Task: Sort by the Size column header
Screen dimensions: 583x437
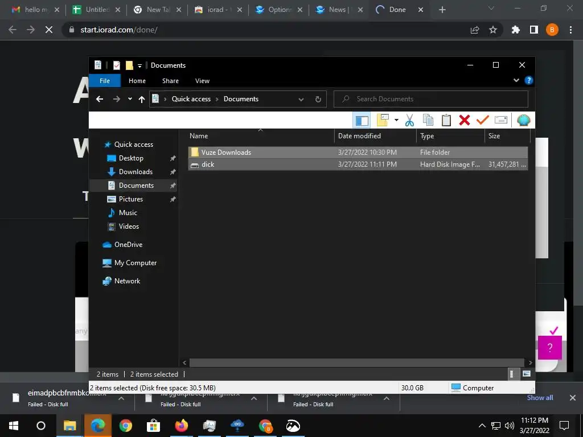Action: pos(507,136)
